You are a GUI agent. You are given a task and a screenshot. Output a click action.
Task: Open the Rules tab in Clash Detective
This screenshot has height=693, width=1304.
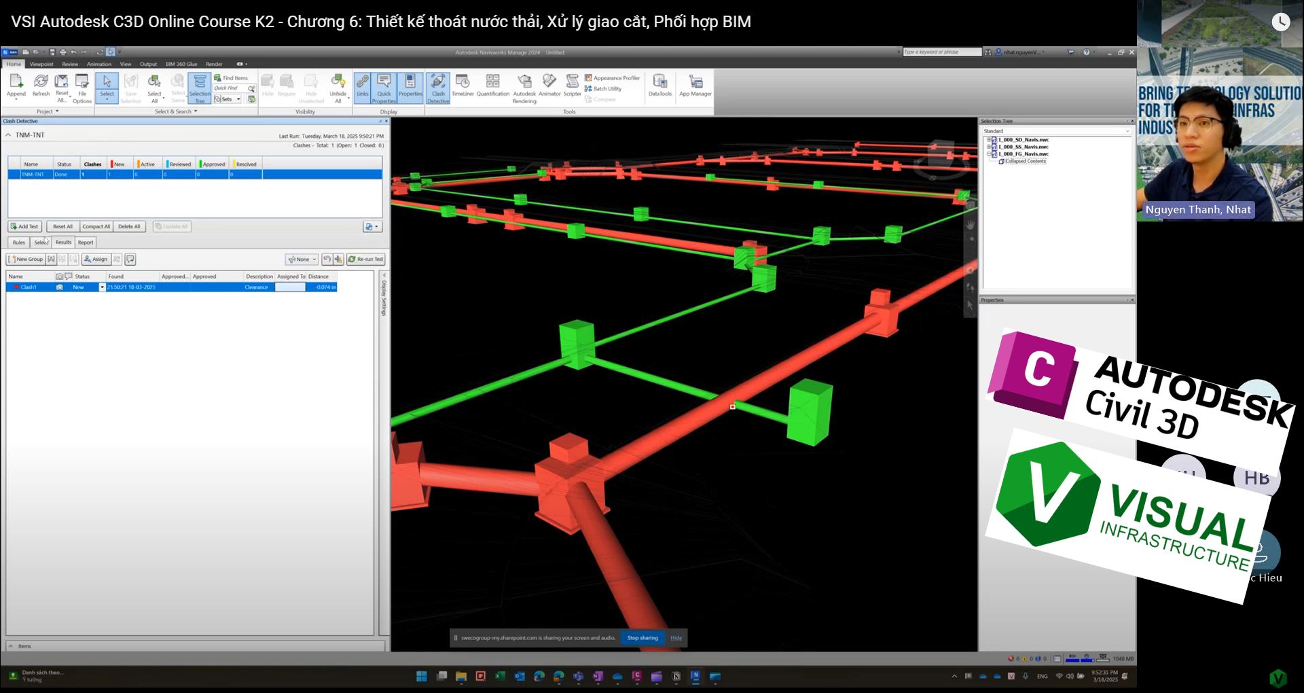click(x=19, y=243)
